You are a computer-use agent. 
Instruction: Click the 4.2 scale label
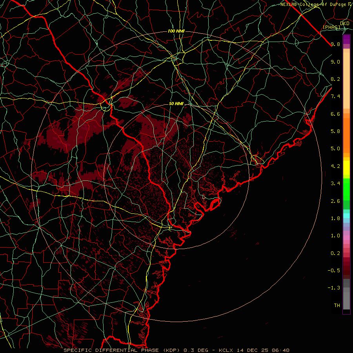click(x=335, y=166)
